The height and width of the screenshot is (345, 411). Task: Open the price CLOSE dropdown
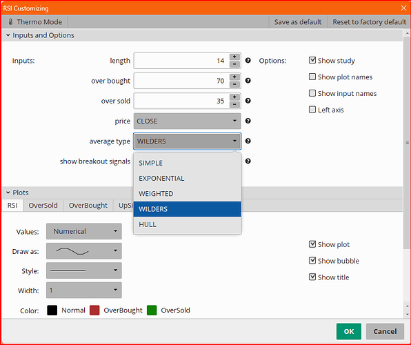[187, 121]
